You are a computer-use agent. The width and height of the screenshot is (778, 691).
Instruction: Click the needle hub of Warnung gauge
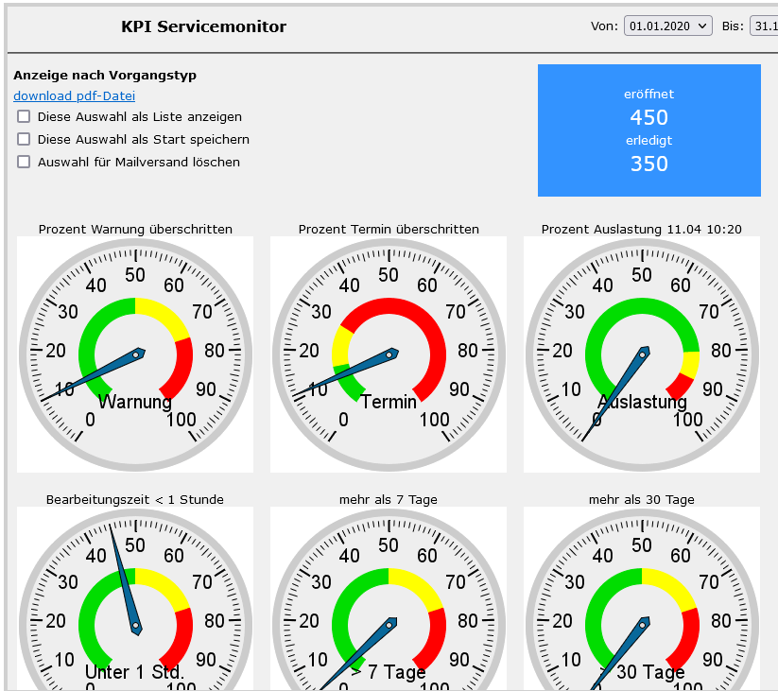[x=136, y=354]
